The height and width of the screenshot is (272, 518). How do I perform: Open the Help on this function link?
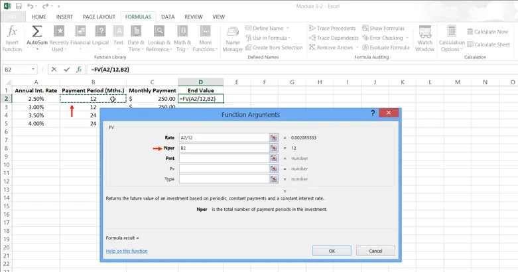pyautogui.click(x=127, y=251)
